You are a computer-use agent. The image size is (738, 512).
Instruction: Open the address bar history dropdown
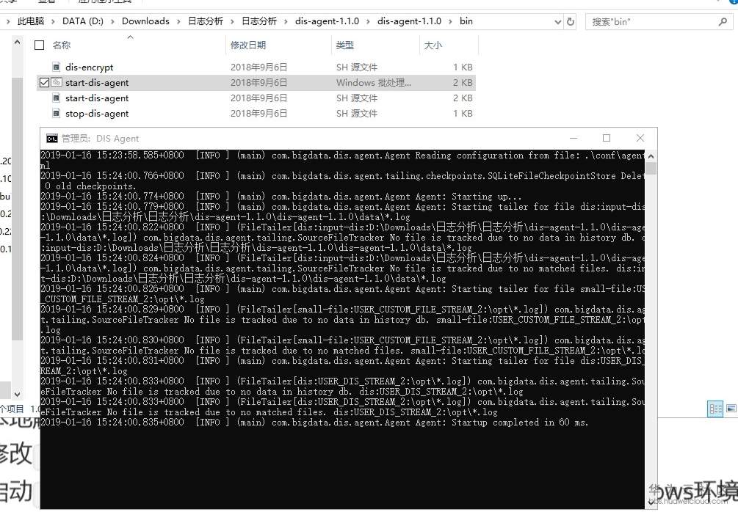[558, 21]
